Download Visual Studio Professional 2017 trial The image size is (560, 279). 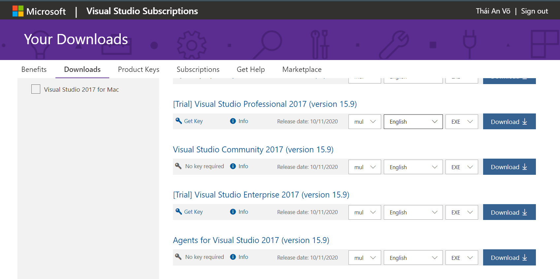pyautogui.click(x=509, y=121)
